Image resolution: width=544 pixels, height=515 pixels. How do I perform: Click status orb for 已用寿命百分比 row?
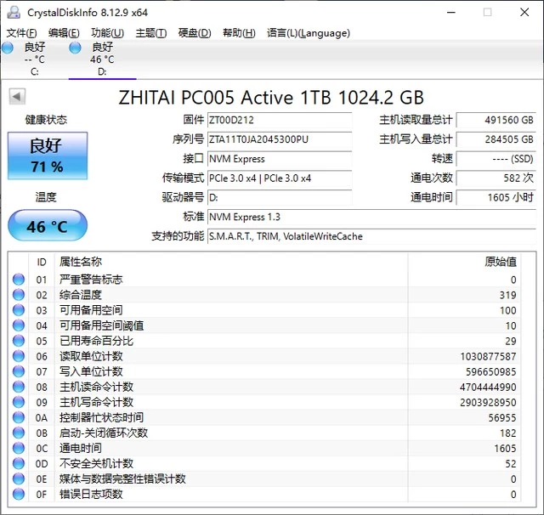point(19,341)
